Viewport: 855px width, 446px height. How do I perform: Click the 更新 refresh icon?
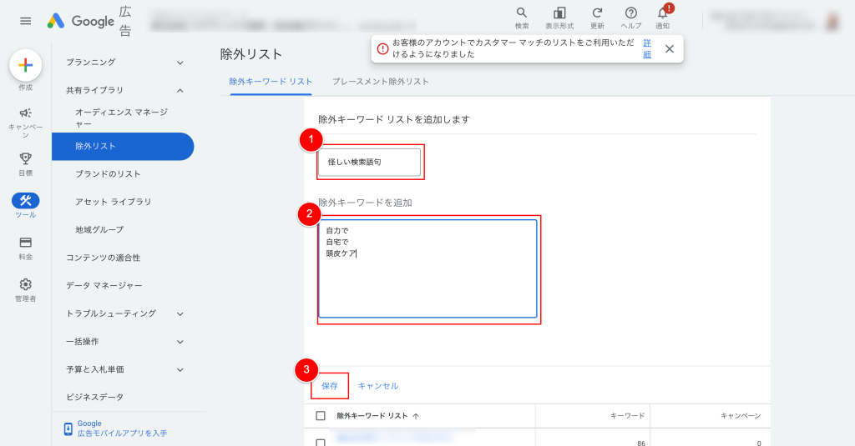(597, 13)
